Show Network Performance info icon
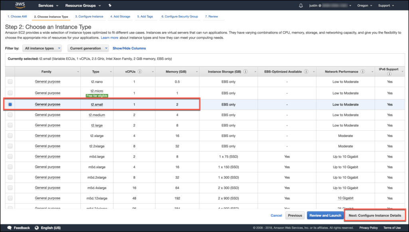Image resolution: width=409 pixels, height=232 pixels. pyautogui.click(x=363, y=72)
